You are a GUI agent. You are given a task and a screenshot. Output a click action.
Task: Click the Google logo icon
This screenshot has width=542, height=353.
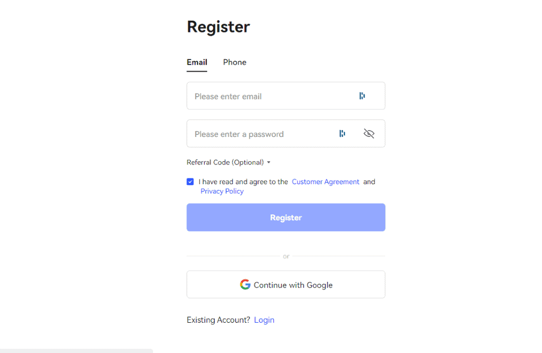click(x=245, y=285)
